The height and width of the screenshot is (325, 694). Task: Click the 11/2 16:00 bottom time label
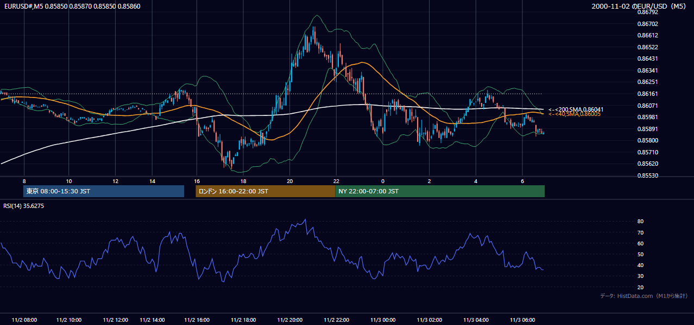pos(197,320)
